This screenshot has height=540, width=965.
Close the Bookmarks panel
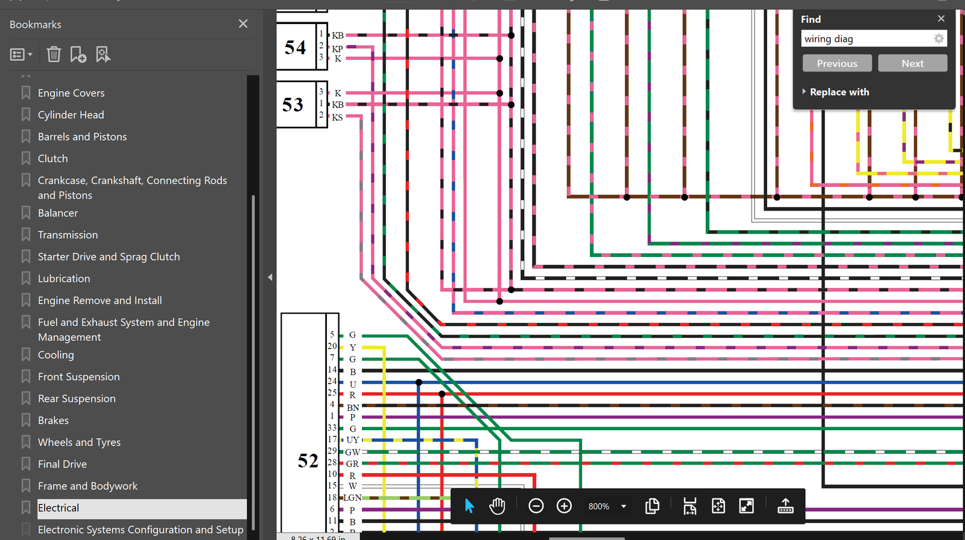coord(243,24)
